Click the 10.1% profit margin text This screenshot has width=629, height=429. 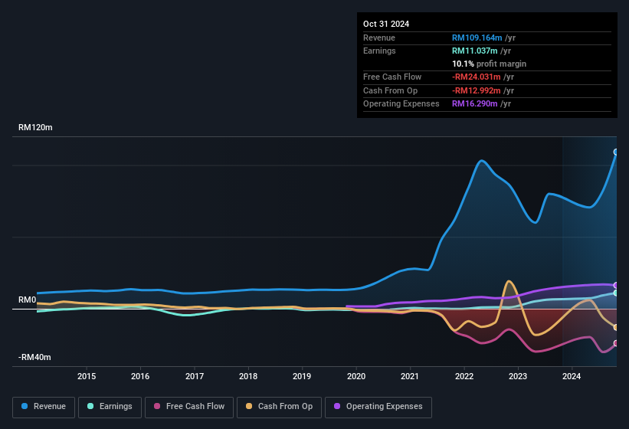(x=489, y=64)
